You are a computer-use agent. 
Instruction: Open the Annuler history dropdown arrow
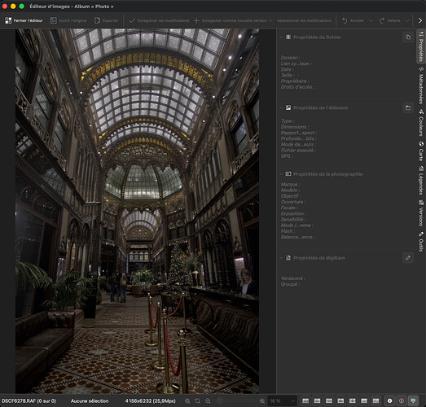tap(371, 20)
